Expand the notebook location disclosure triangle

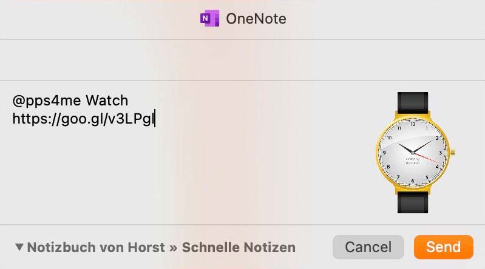click(x=19, y=247)
